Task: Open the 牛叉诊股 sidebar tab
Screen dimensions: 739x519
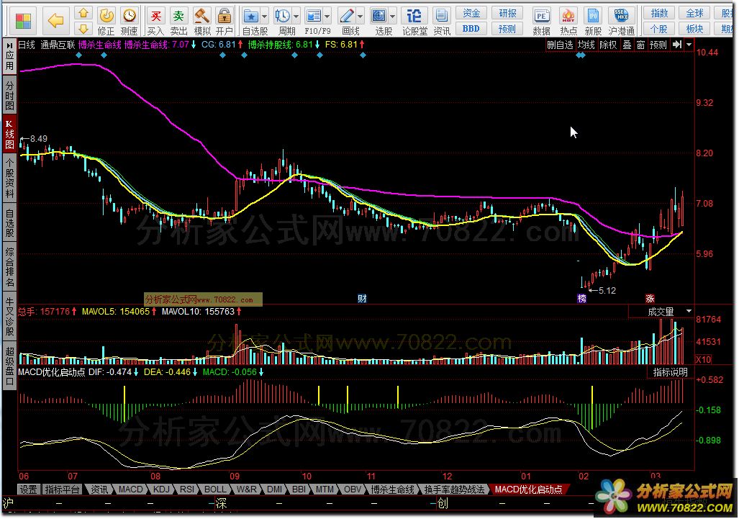Action: (9, 316)
